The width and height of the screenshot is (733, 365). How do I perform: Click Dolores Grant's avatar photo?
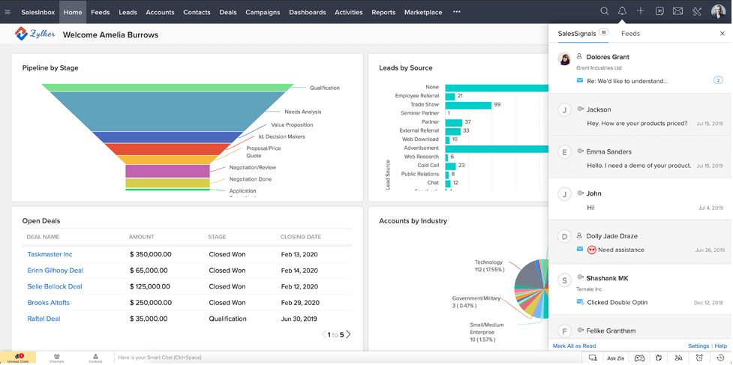565,58
